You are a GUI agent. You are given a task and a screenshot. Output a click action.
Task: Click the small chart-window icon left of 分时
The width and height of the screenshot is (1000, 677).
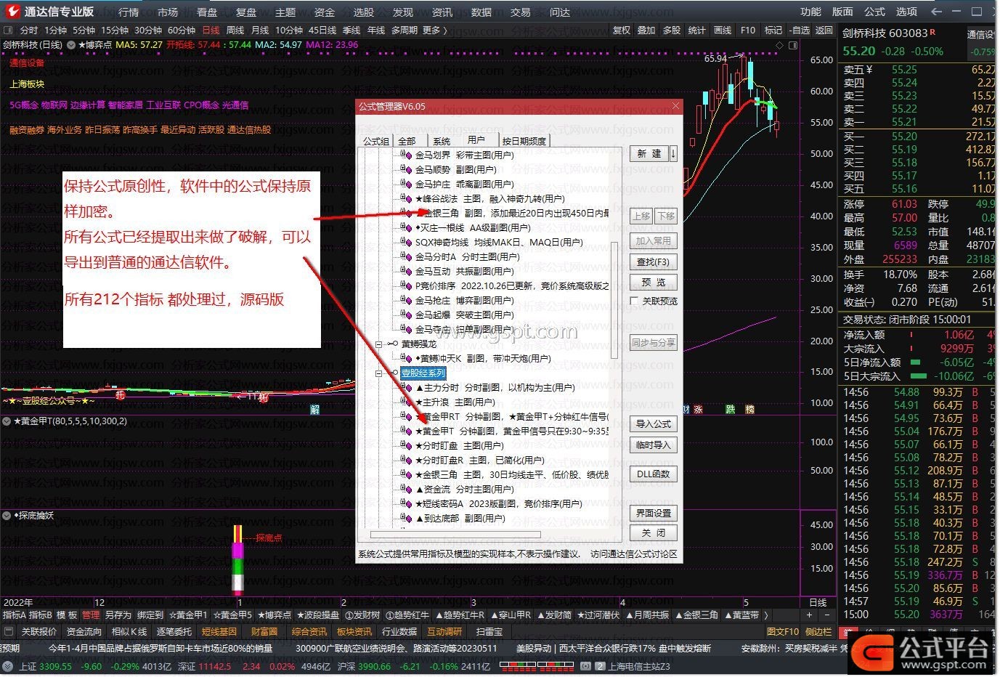tap(8, 31)
